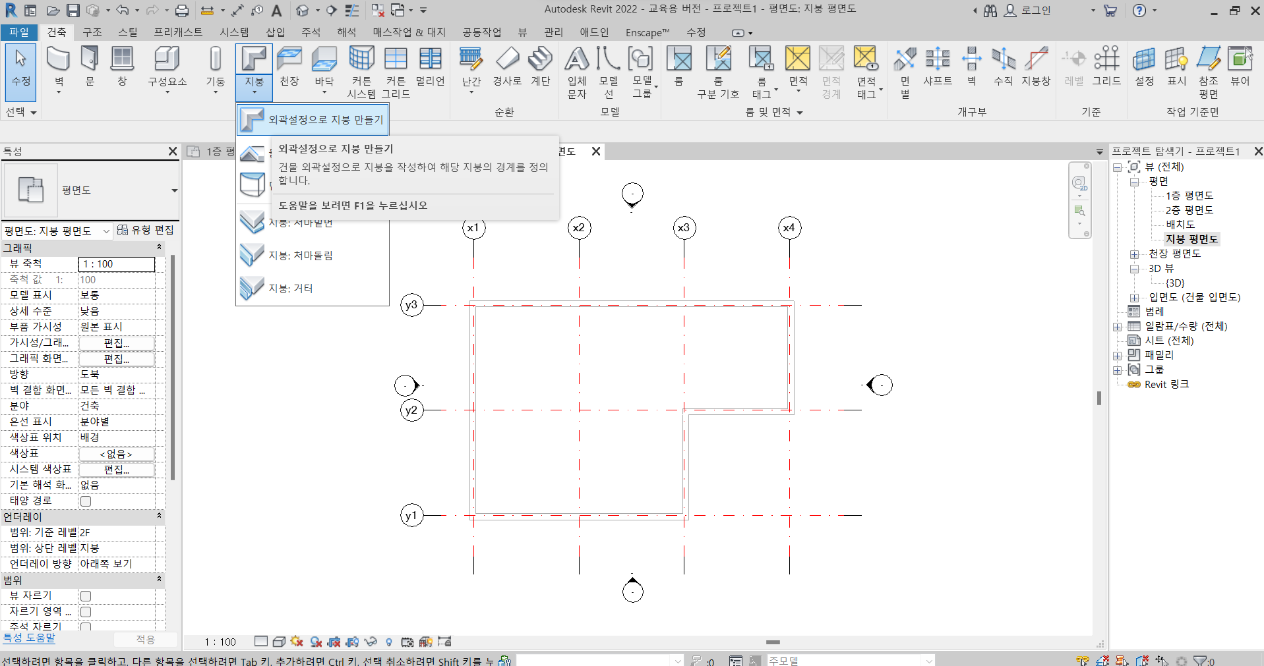Click the properties panel vertical scrollbar

pos(173,368)
